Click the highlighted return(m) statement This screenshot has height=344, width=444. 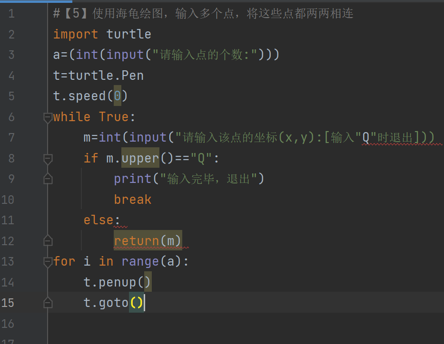tap(148, 241)
